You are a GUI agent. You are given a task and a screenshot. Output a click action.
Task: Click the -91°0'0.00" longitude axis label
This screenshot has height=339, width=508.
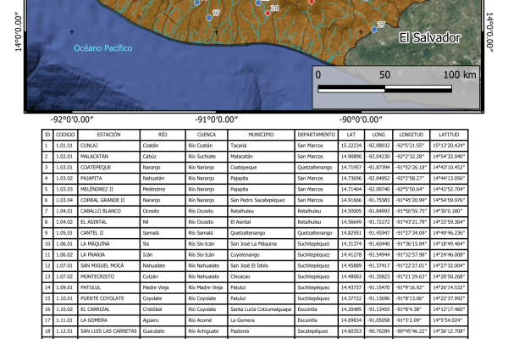coord(217,119)
